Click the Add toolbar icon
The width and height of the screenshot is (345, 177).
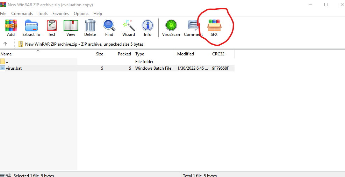(x=11, y=28)
